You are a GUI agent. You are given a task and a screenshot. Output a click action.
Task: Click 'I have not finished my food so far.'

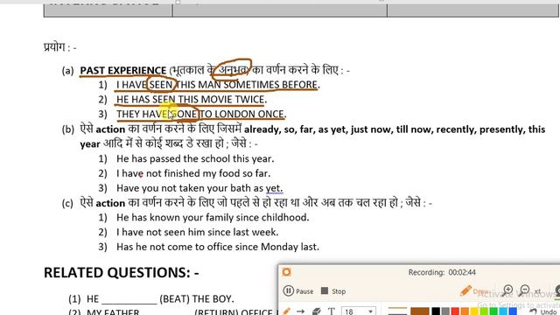tap(193, 173)
